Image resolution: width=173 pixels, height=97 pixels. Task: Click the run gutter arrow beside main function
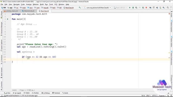(x=8, y=19)
